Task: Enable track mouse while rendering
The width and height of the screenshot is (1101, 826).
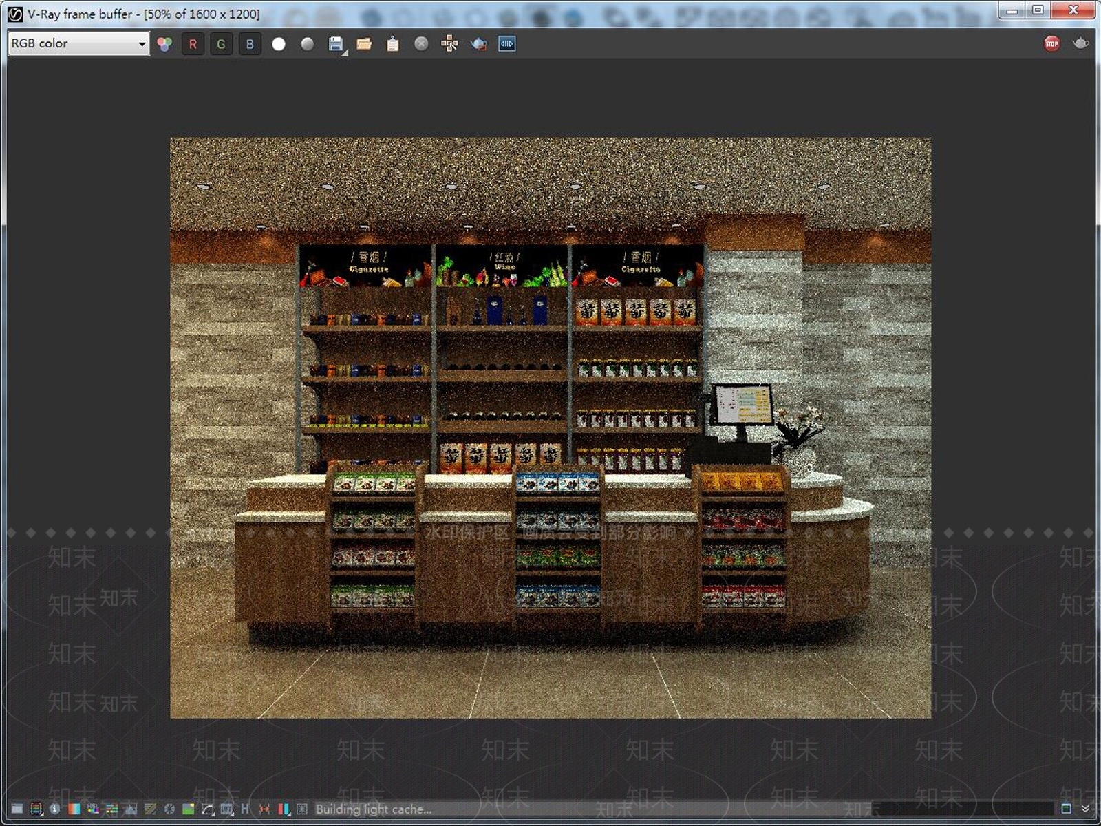Action: click(449, 44)
